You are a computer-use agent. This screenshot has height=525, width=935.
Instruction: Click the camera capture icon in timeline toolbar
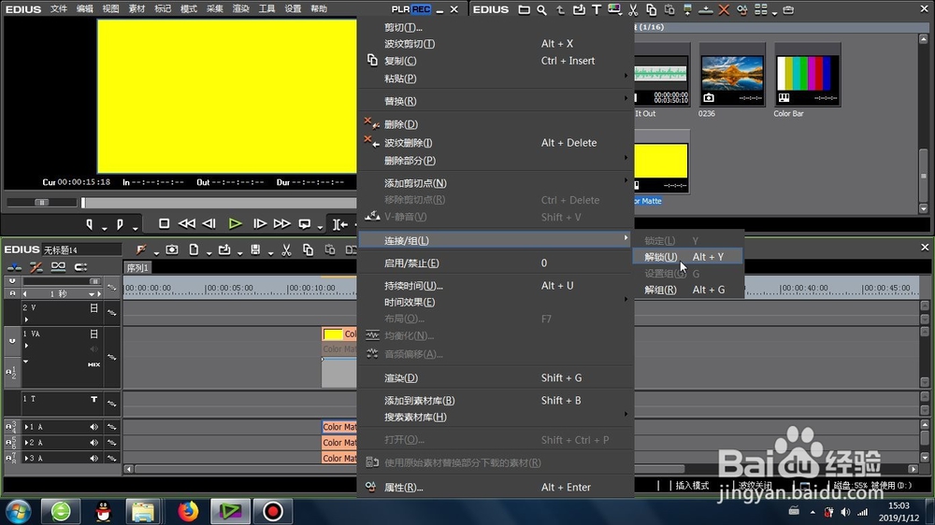pos(172,249)
